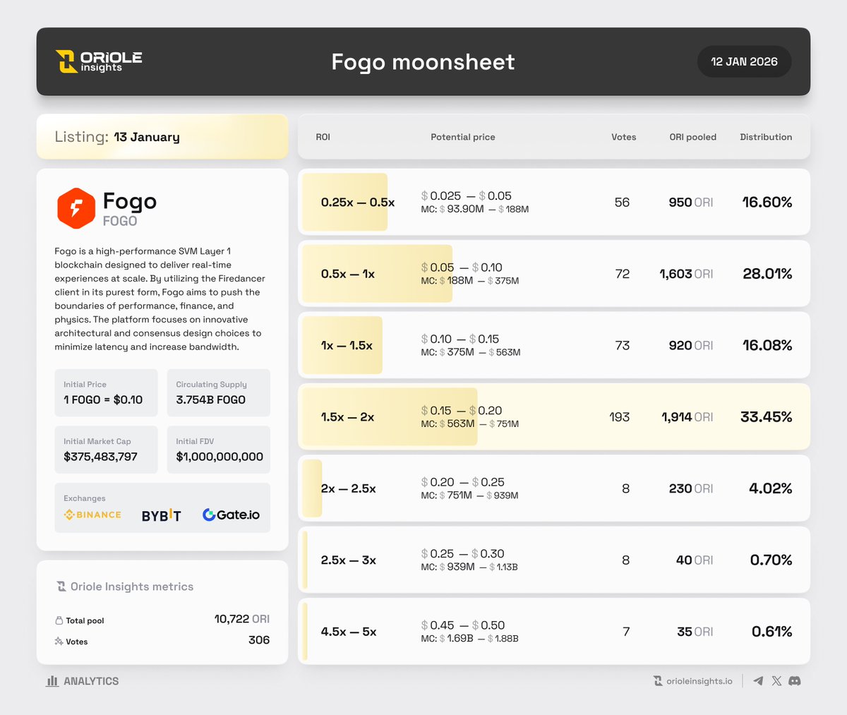Click the Initial Price card
Viewport: 847px width, 715px height.
click(106, 392)
